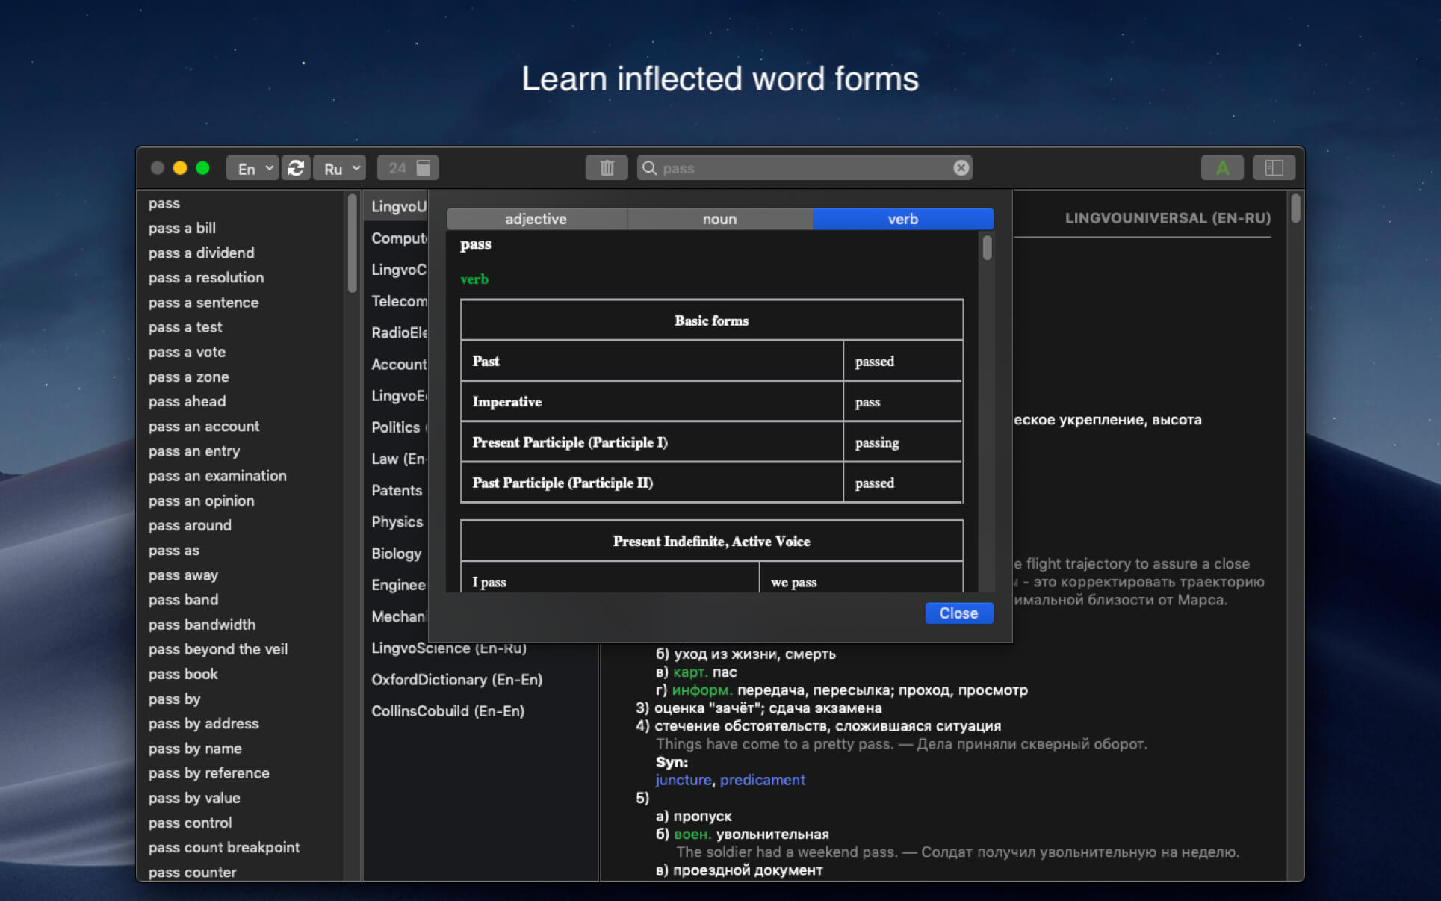Clear the search field with X icon

pyautogui.click(x=961, y=168)
